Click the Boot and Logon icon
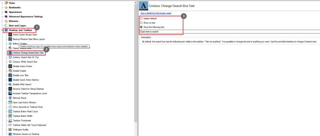 [6, 26]
